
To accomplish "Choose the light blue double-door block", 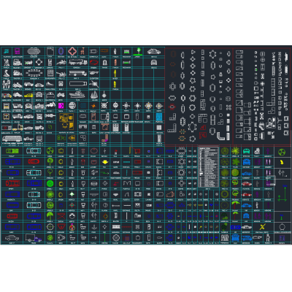I will (x=159, y=117).
